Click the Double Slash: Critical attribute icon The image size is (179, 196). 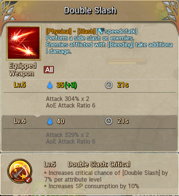coord(20,171)
